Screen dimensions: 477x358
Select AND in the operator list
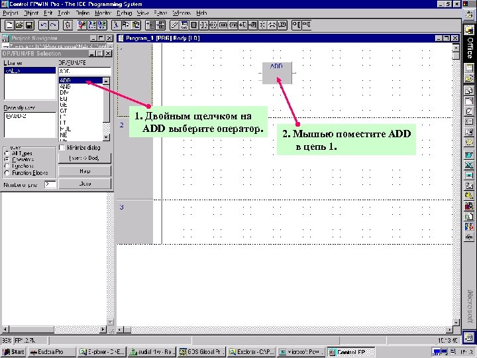(x=81, y=86)
